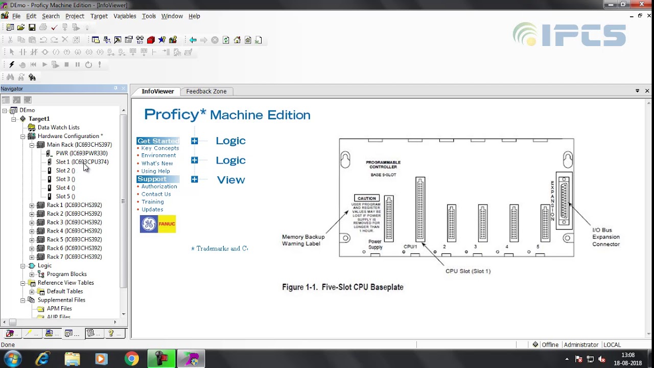The width and height of the screenshot is (654, 368).
Task: Open Internet Explorer from taskbar
Action: 43,359
